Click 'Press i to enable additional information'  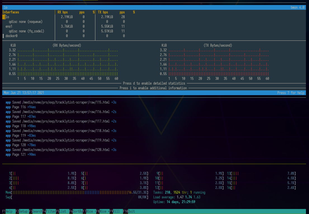point(153,88)
